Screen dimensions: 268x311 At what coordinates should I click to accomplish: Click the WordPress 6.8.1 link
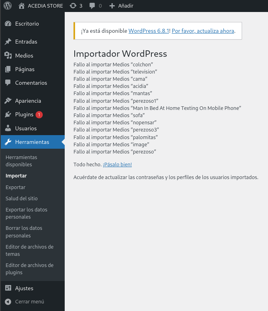[x=149, y=31]
